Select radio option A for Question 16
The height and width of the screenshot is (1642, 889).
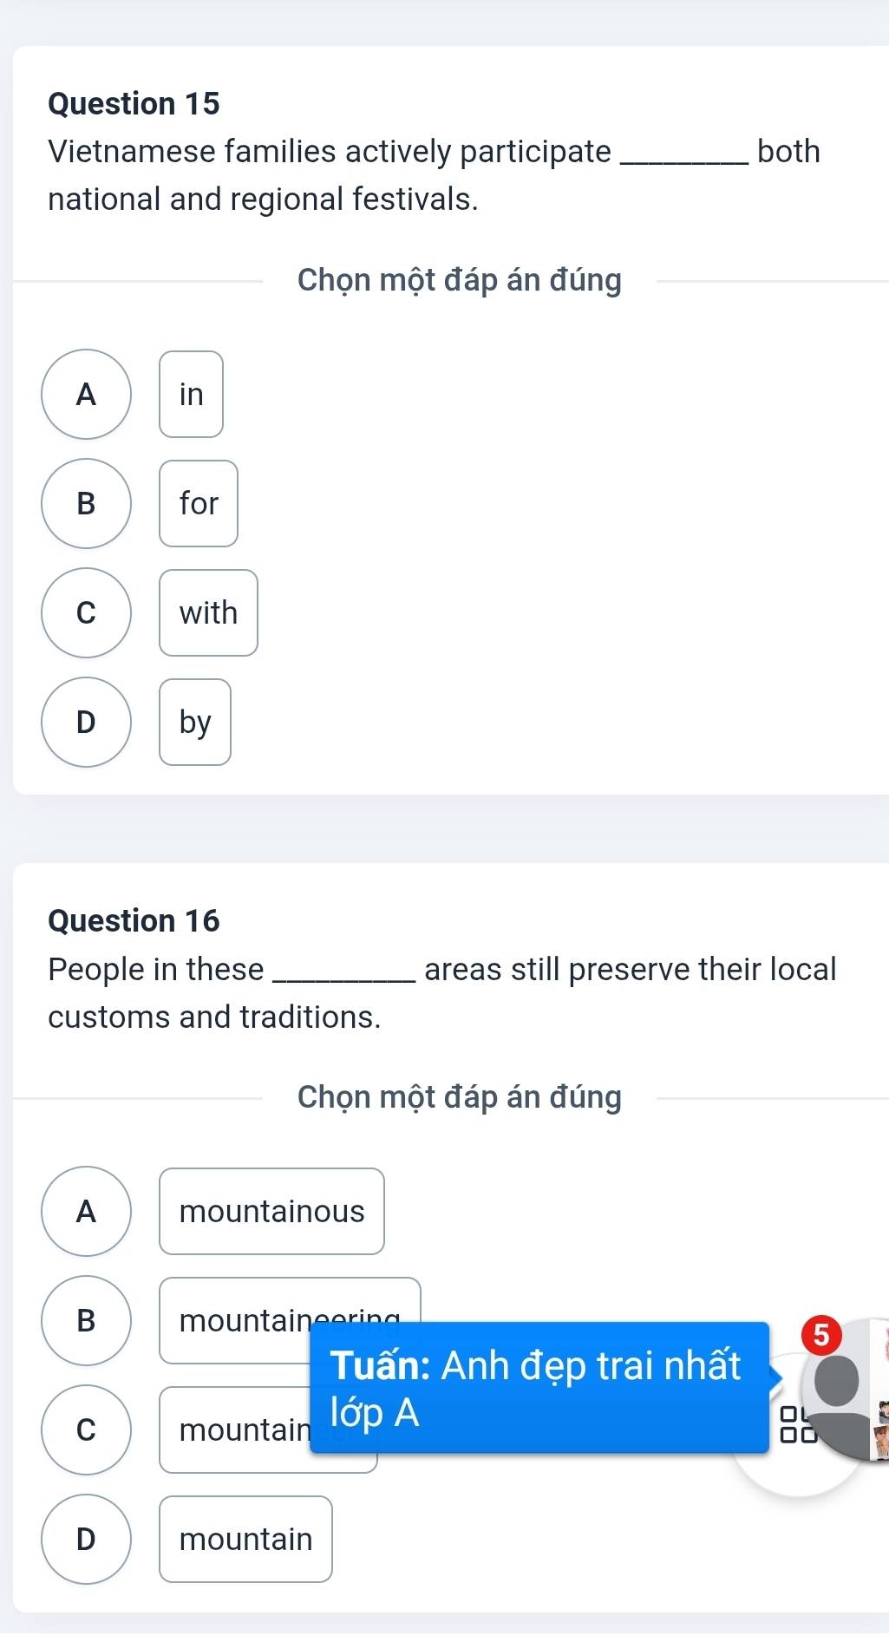[86, 1211]
